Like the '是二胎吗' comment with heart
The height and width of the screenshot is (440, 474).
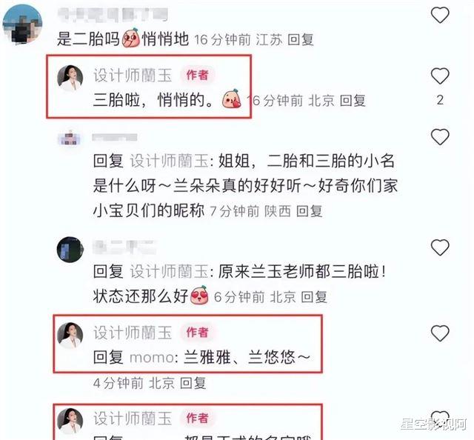coord(440,15)
